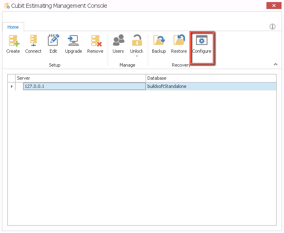Sort by the Server column header
284x233 pixels.
tap(81, 78)
